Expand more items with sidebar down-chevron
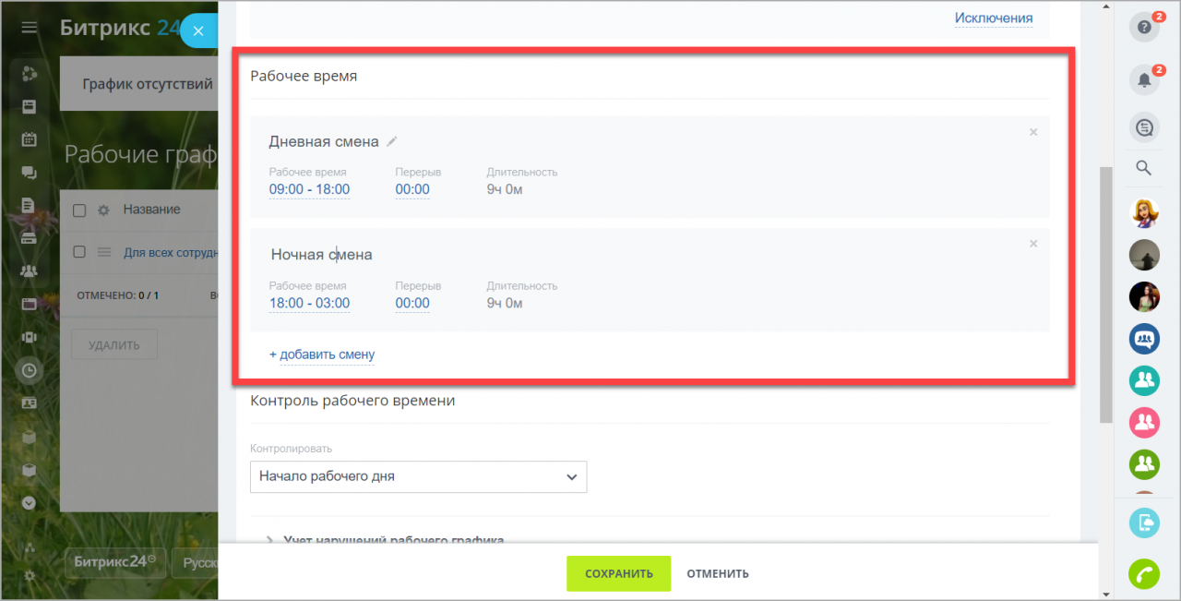 tap(30, 503)
